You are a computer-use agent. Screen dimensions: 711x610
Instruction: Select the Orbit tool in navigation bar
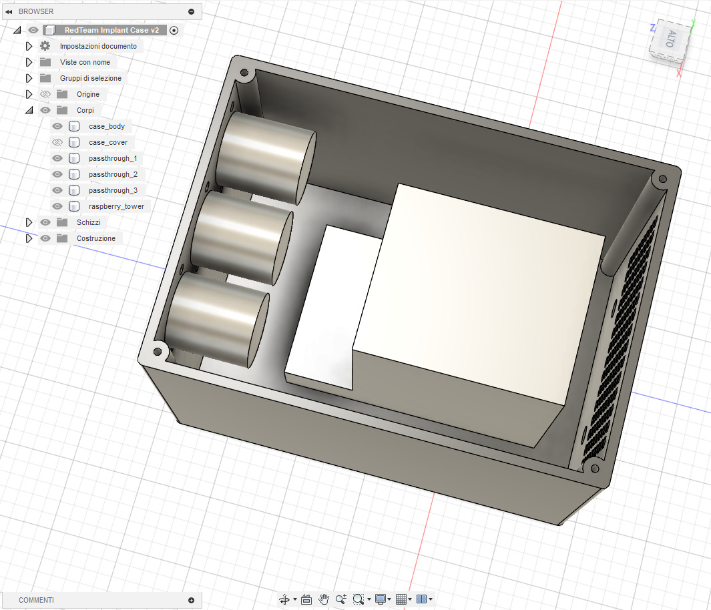(x=284, y=599)
